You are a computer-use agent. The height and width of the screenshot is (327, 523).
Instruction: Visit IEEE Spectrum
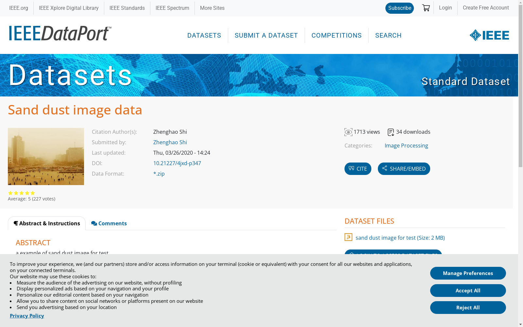[x=172, y=8]
